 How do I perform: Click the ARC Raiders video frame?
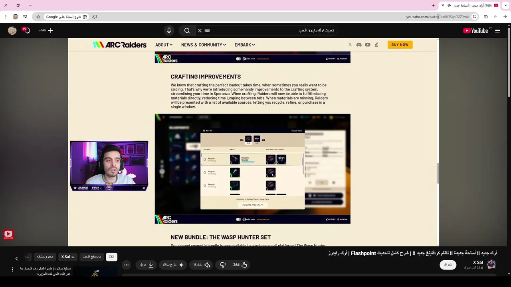254,142
